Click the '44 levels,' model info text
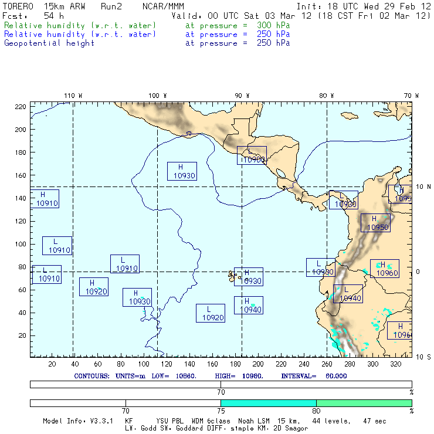Screen dimensions: 434x434 [331, 421]
